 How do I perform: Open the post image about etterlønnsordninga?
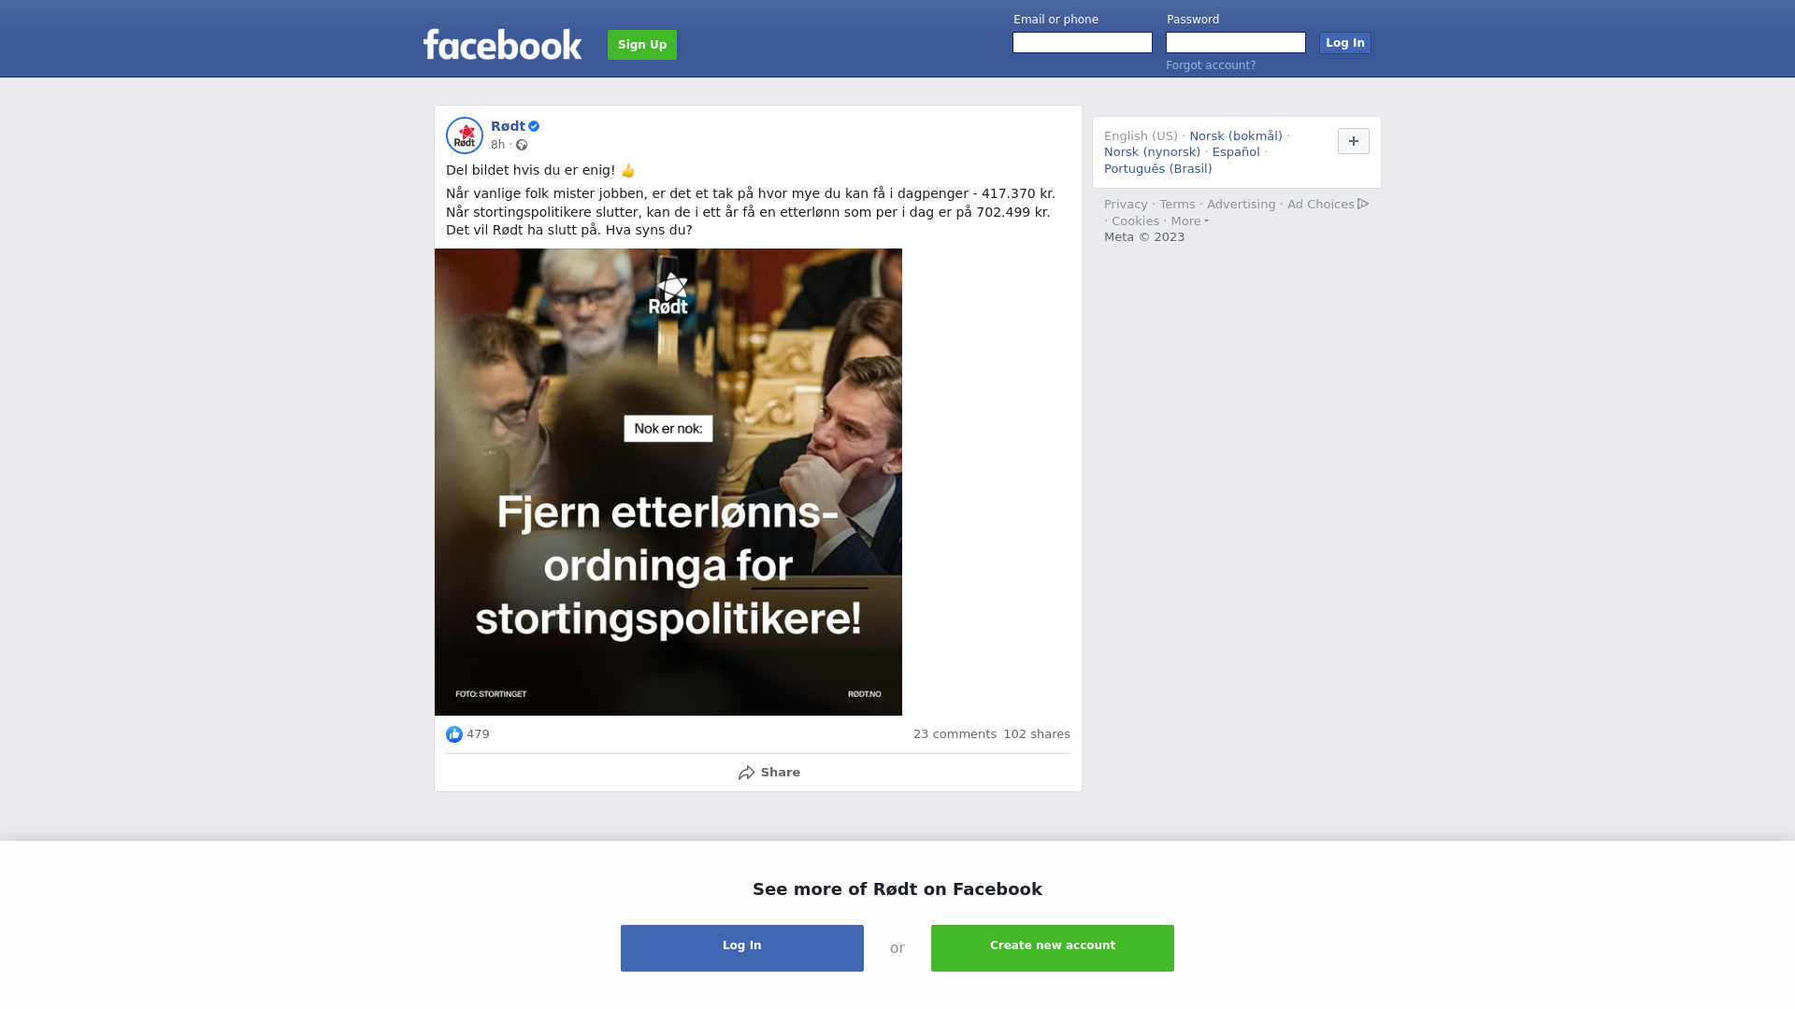click(668, 482)
